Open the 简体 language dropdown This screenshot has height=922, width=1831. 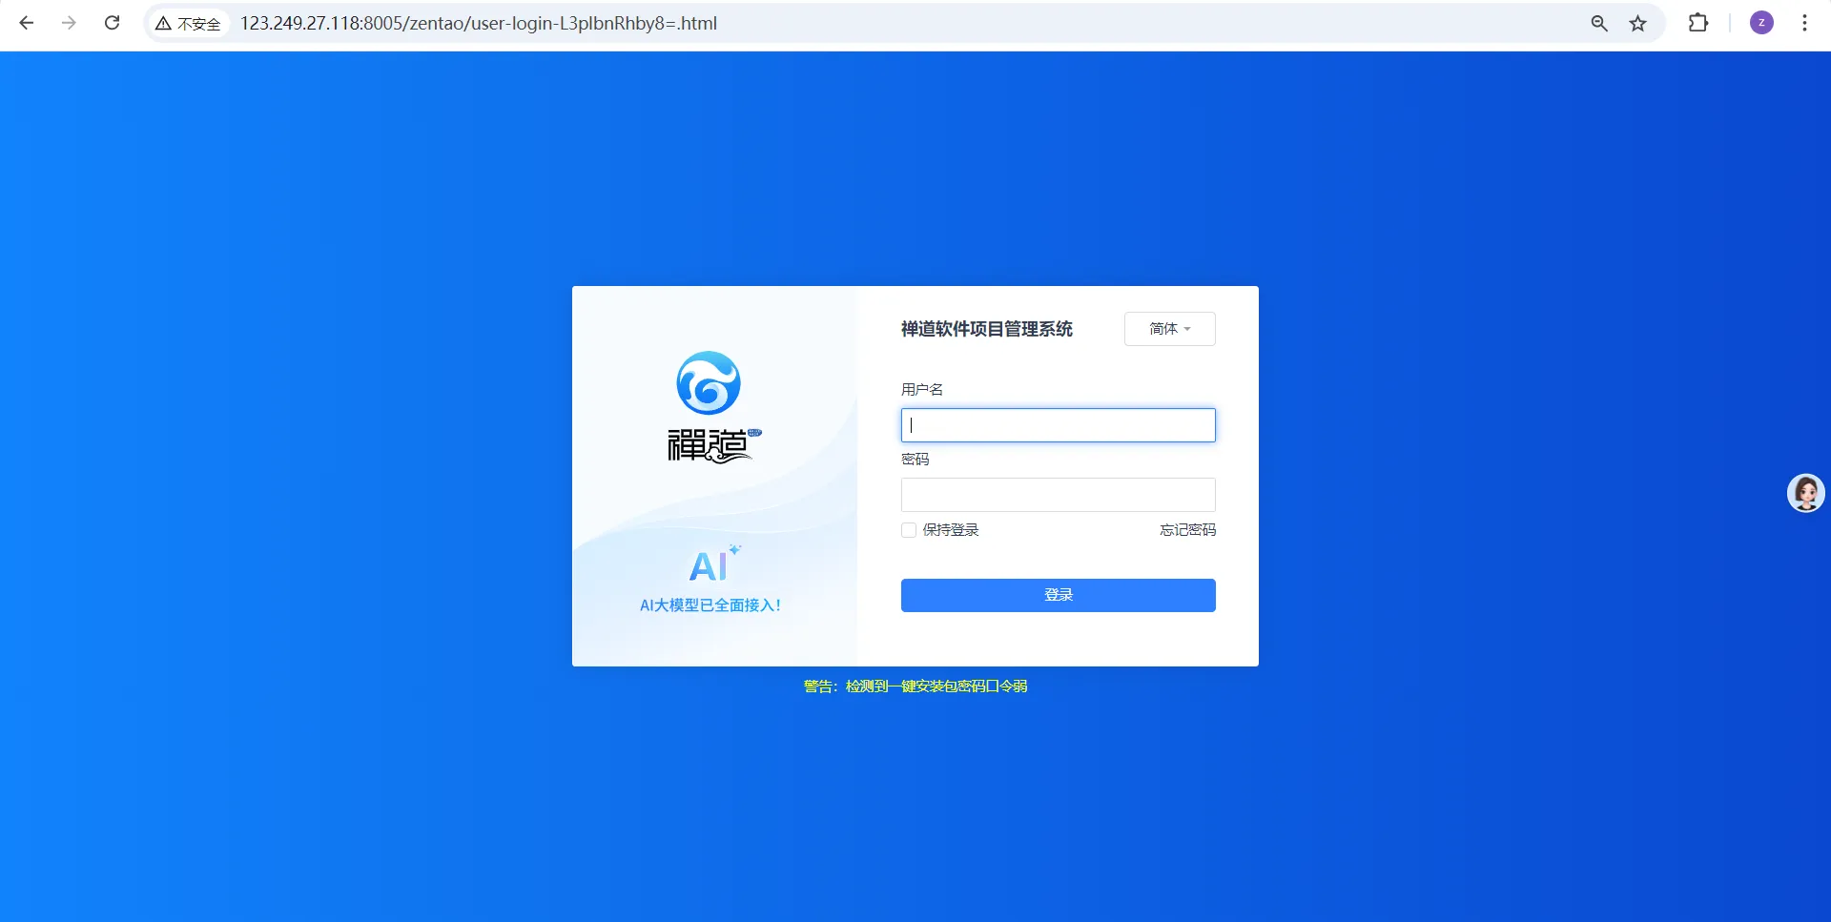coord(1169,329)
